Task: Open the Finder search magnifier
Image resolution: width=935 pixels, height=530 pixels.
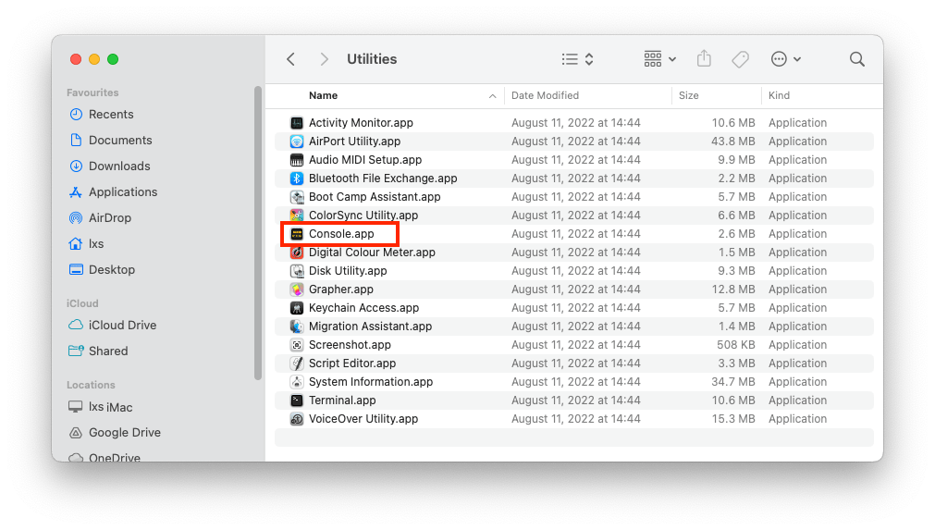Action: pyautogui.click(x=857, y=59)
